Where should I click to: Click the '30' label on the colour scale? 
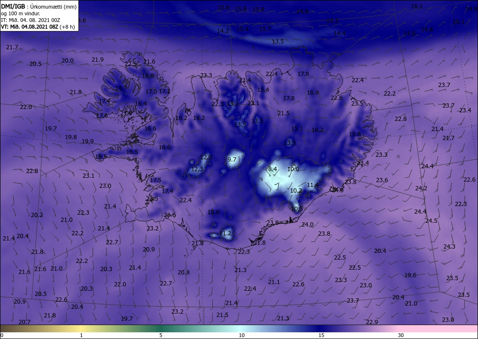coord(401,336)
